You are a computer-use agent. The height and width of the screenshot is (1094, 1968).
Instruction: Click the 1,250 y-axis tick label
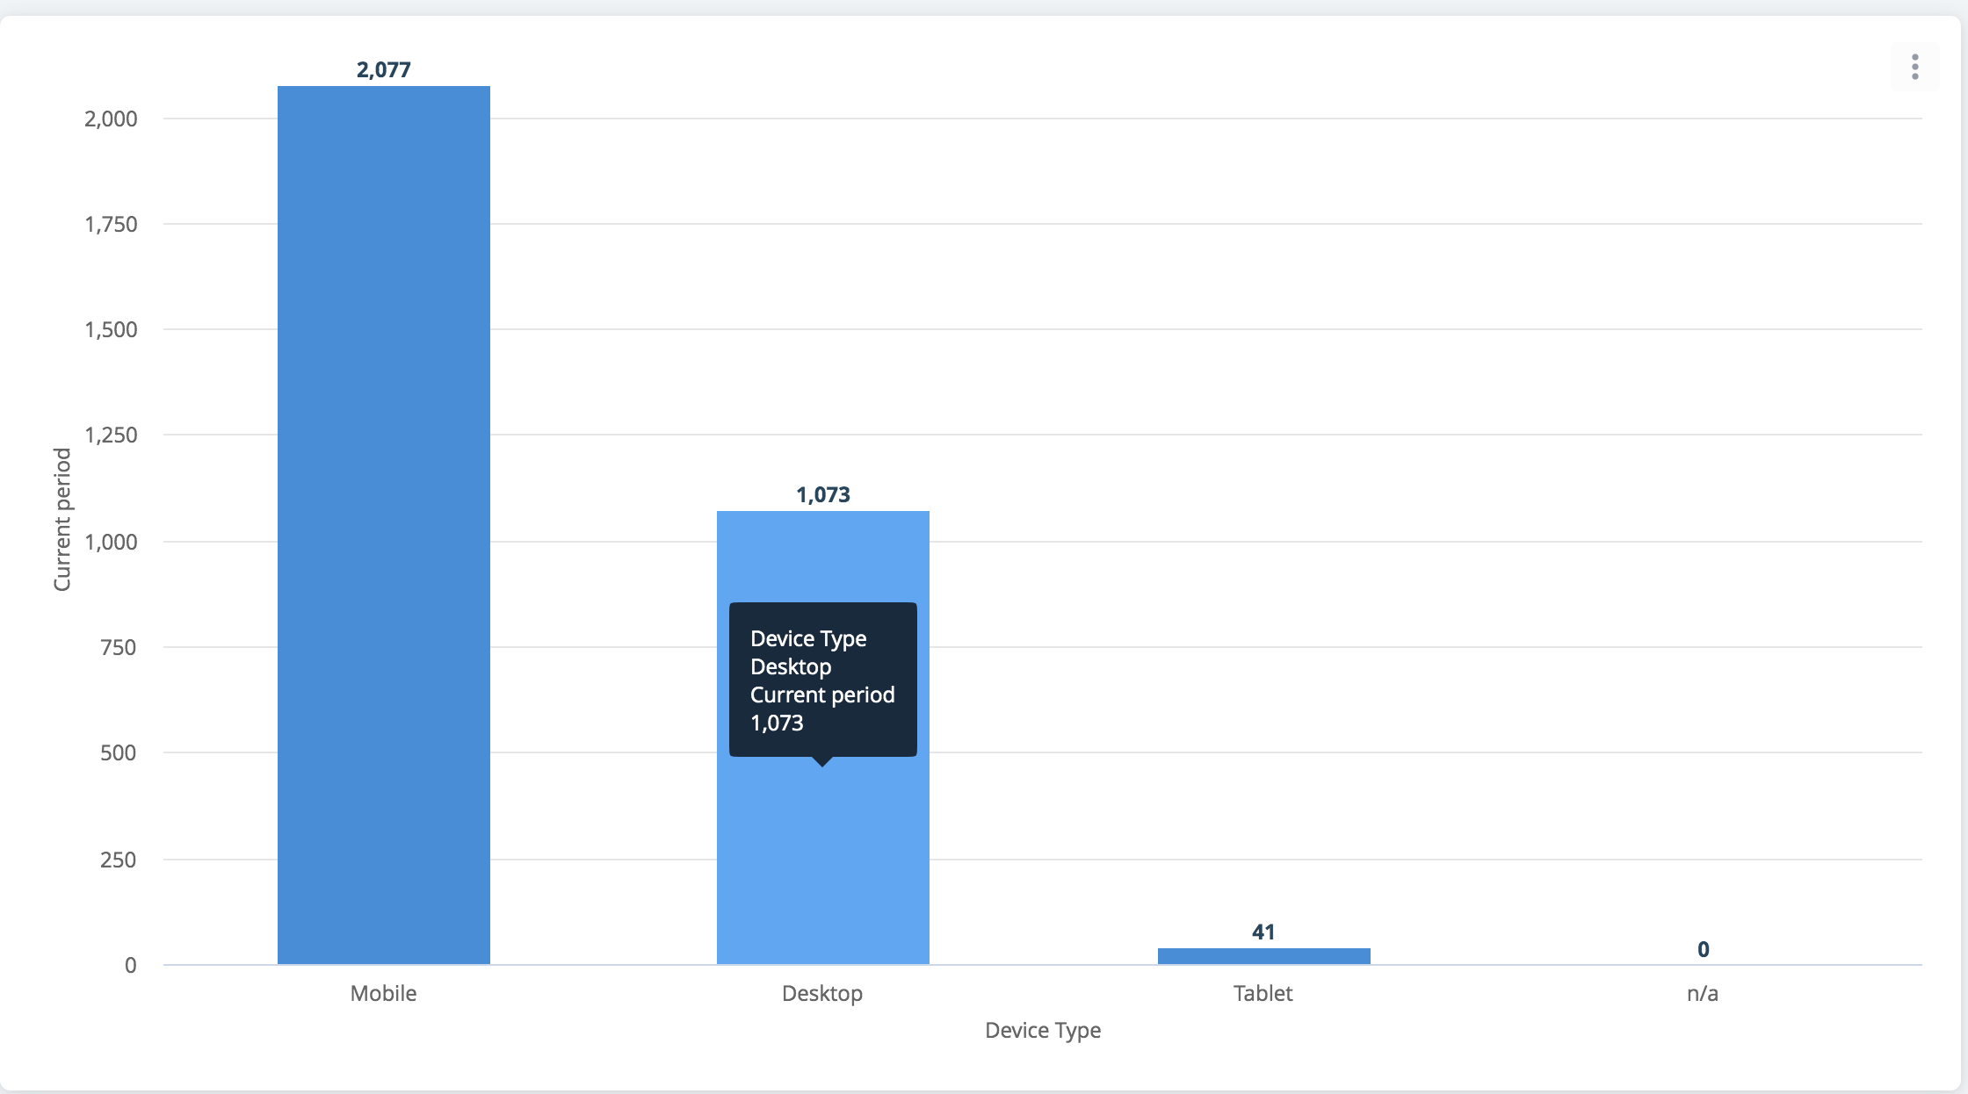click(111, 435)
